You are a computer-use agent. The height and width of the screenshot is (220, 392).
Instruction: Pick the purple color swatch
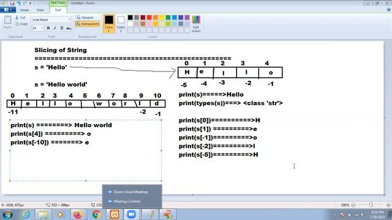click(x=187, y=17)
